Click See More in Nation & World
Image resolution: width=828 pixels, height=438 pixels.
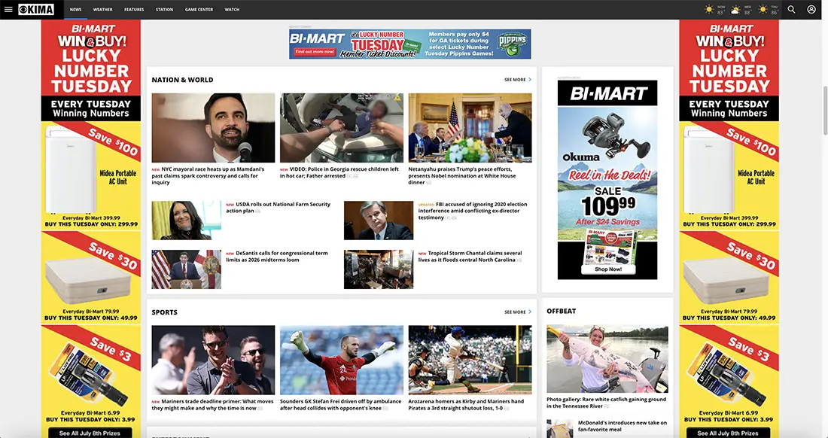(x=518, y=80)
